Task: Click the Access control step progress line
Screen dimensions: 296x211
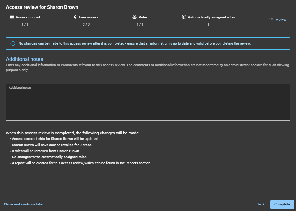Action: 57,19
